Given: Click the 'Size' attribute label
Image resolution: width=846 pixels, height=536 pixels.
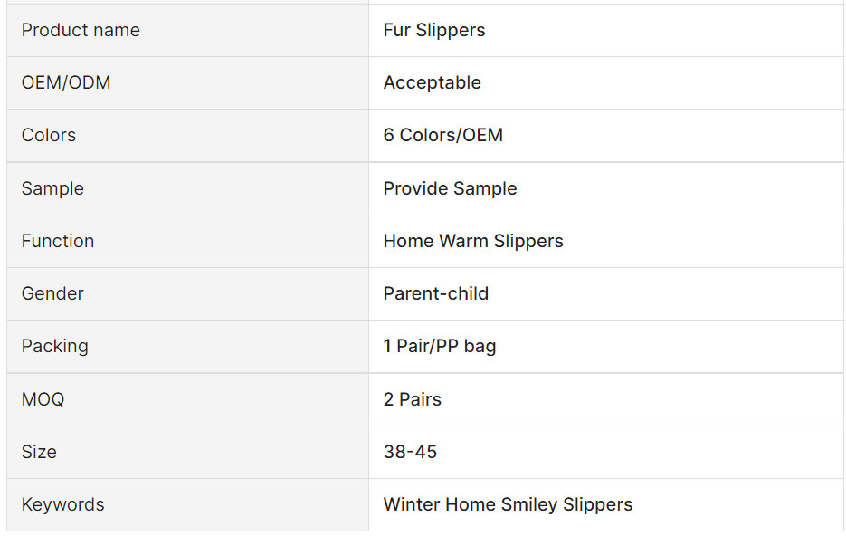Looking at the screenshot, I should point(39,452).
